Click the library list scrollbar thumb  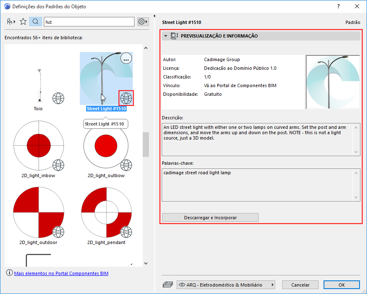pos(146,145)
